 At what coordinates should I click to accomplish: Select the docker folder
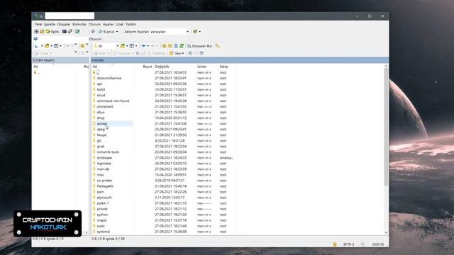click(102, 124)
